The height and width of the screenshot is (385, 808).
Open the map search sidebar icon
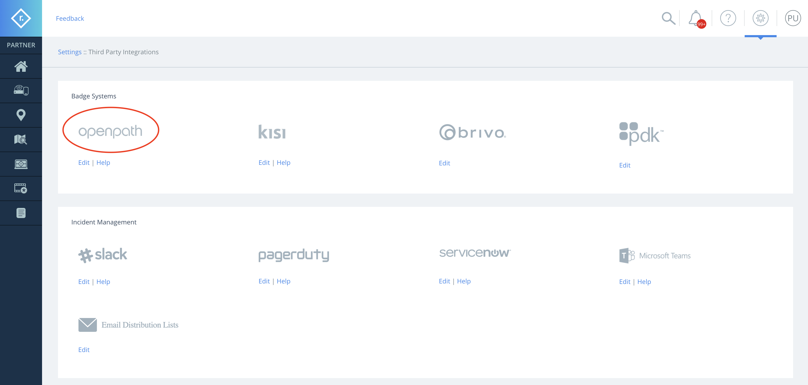(21, 139)
